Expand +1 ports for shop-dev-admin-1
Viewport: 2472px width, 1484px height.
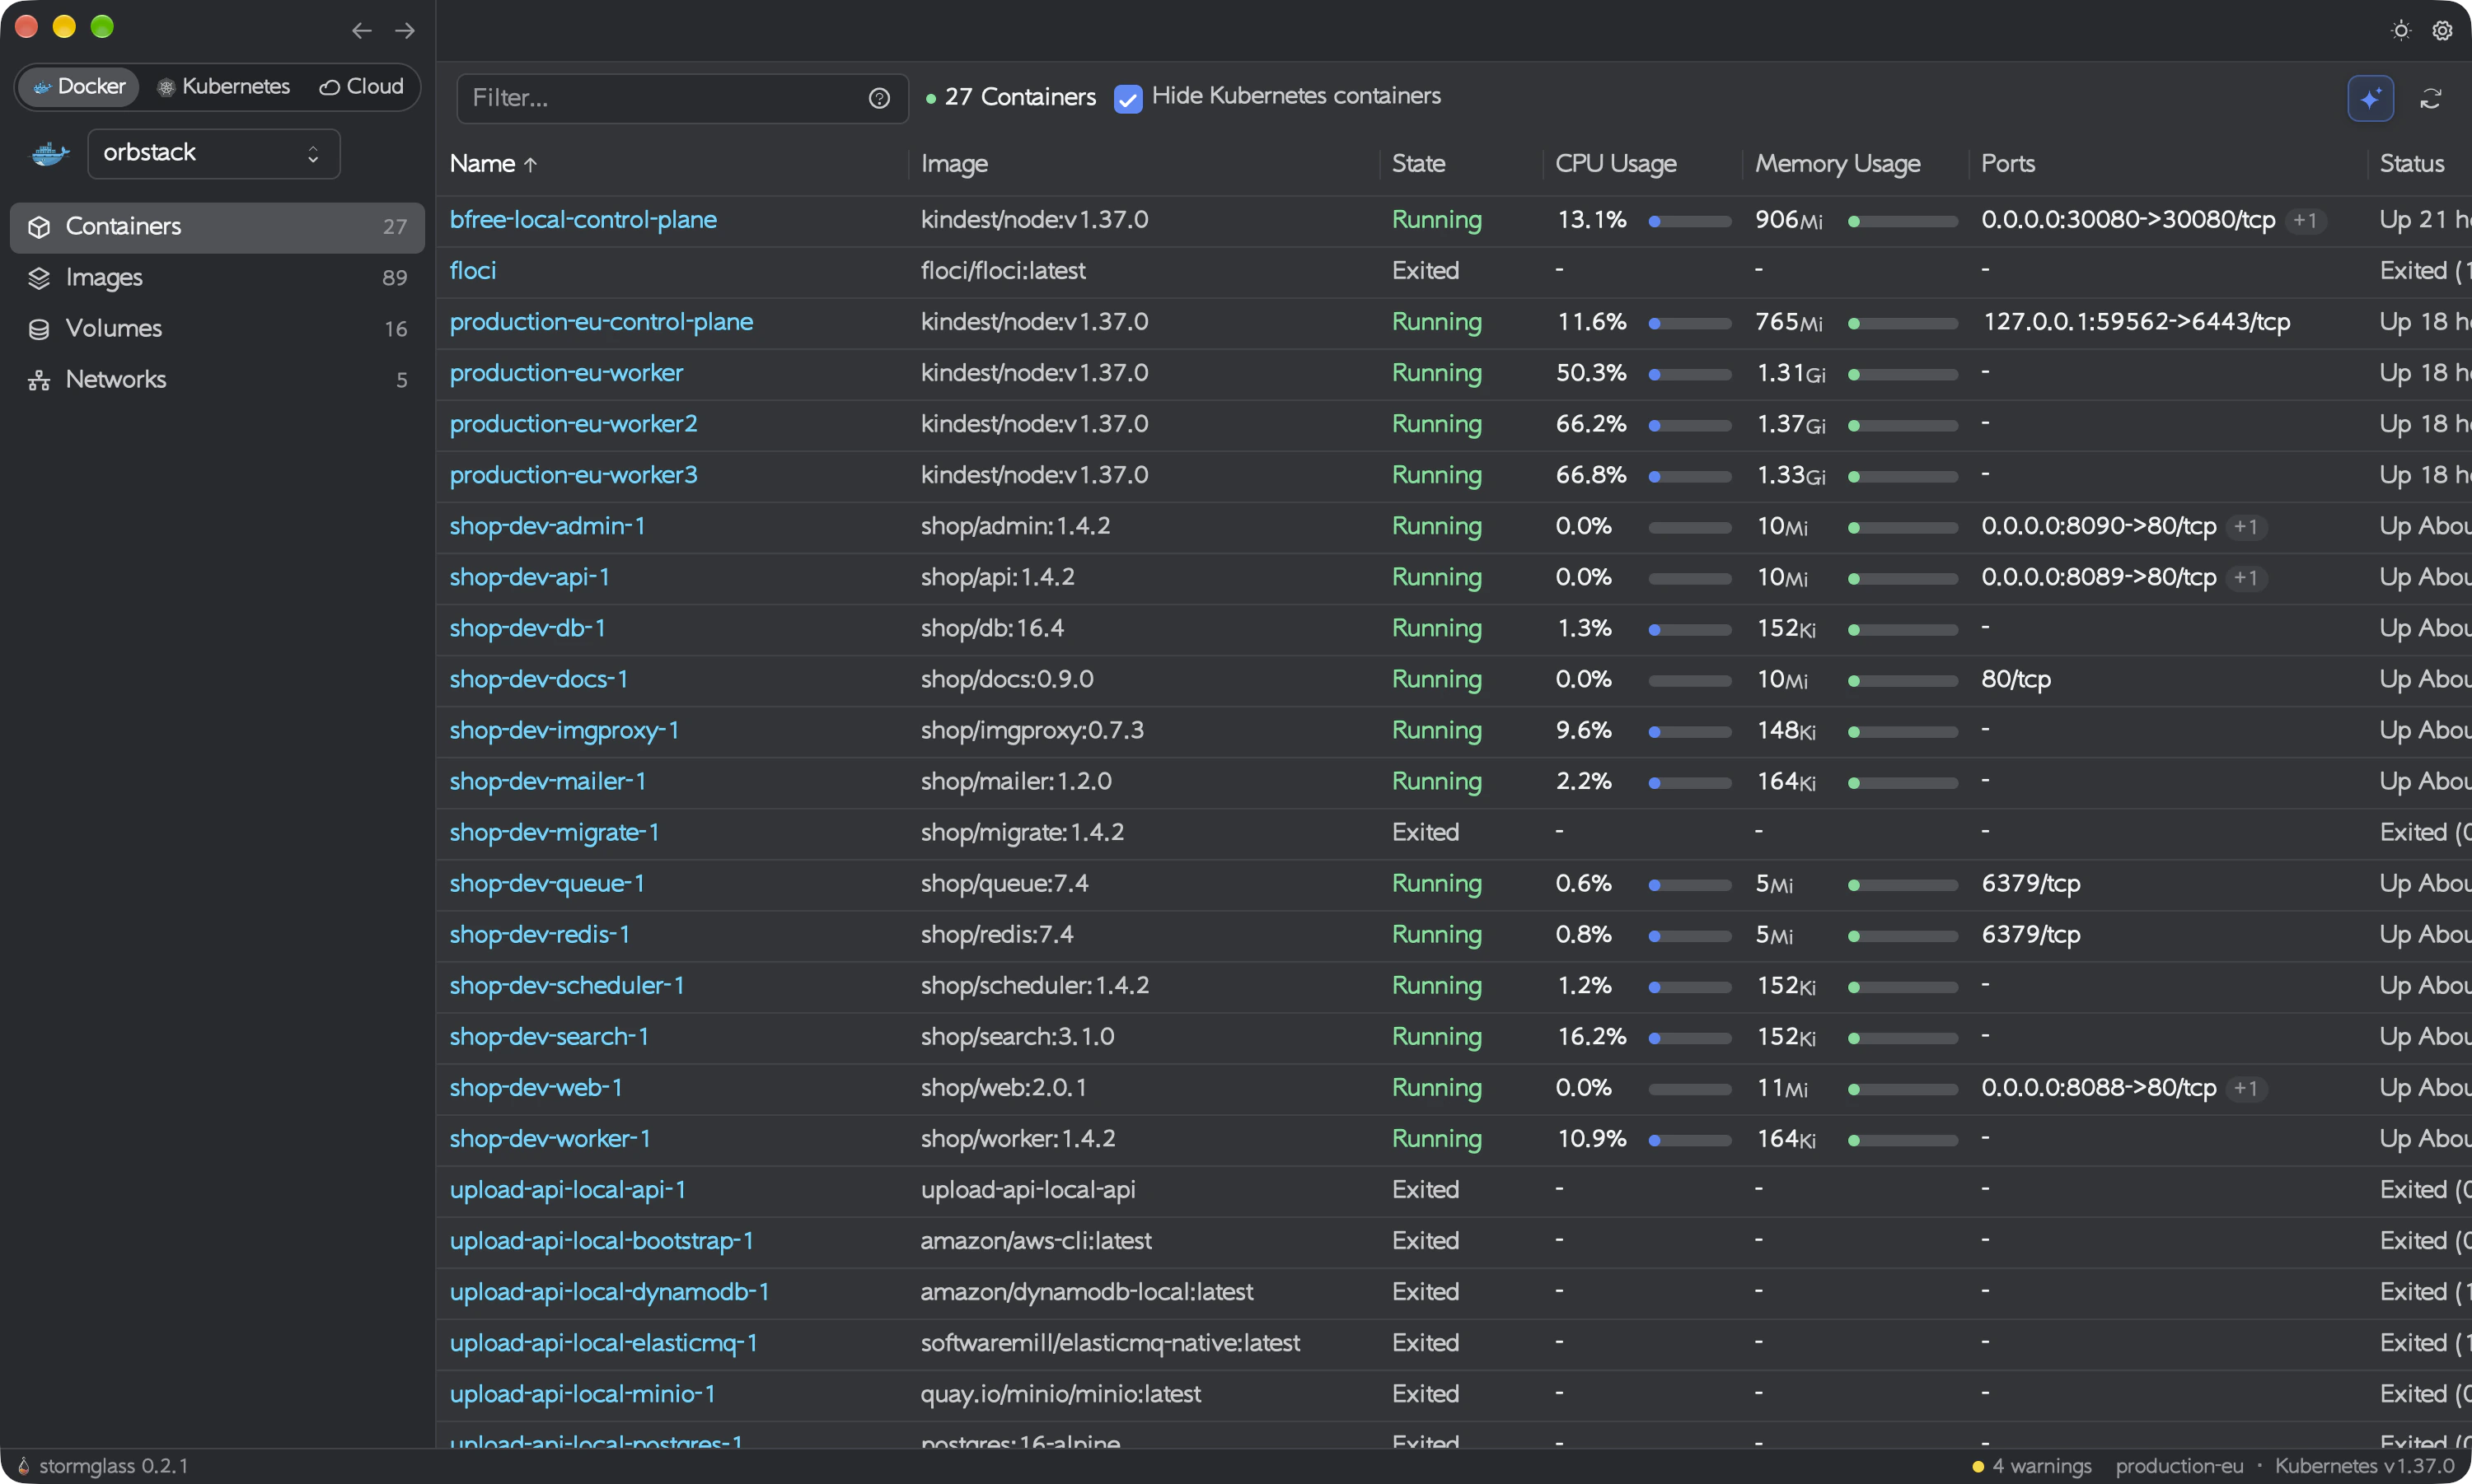coord(2246,526)
